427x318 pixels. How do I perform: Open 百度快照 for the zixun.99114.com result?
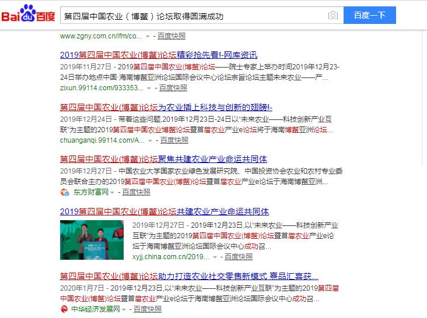173,88
